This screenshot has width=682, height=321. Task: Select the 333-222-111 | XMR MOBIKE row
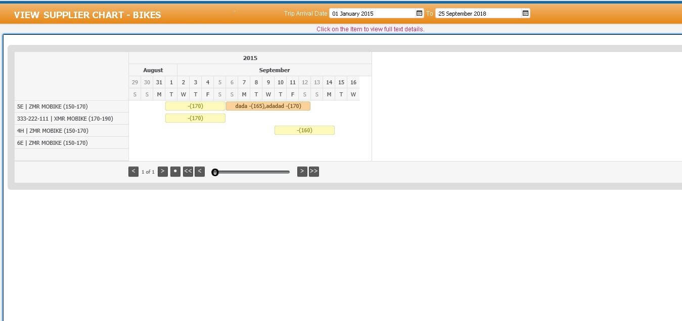pyautogui.click(x=65, y=119)
